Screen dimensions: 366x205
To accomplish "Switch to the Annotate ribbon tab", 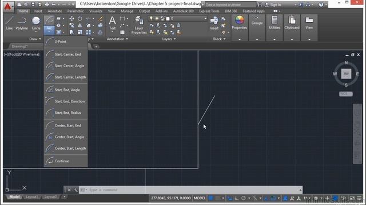I will [55, 11].
